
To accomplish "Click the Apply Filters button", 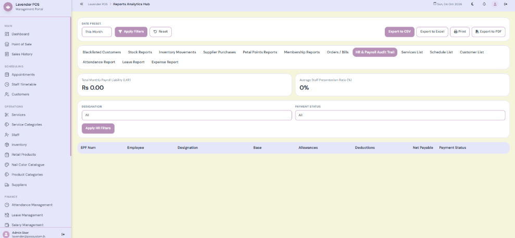I will pyautogui.click(x=131, y=32).
